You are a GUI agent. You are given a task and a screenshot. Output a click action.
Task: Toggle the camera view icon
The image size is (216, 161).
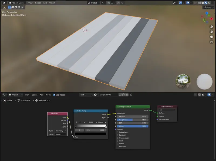coord(211,37)
